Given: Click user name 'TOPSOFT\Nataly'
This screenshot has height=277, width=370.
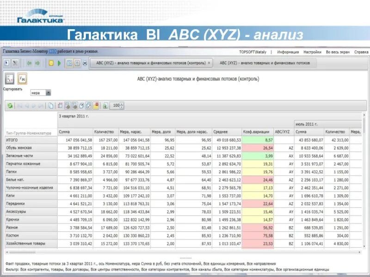Looking at the screenshot, I should 253,52.
